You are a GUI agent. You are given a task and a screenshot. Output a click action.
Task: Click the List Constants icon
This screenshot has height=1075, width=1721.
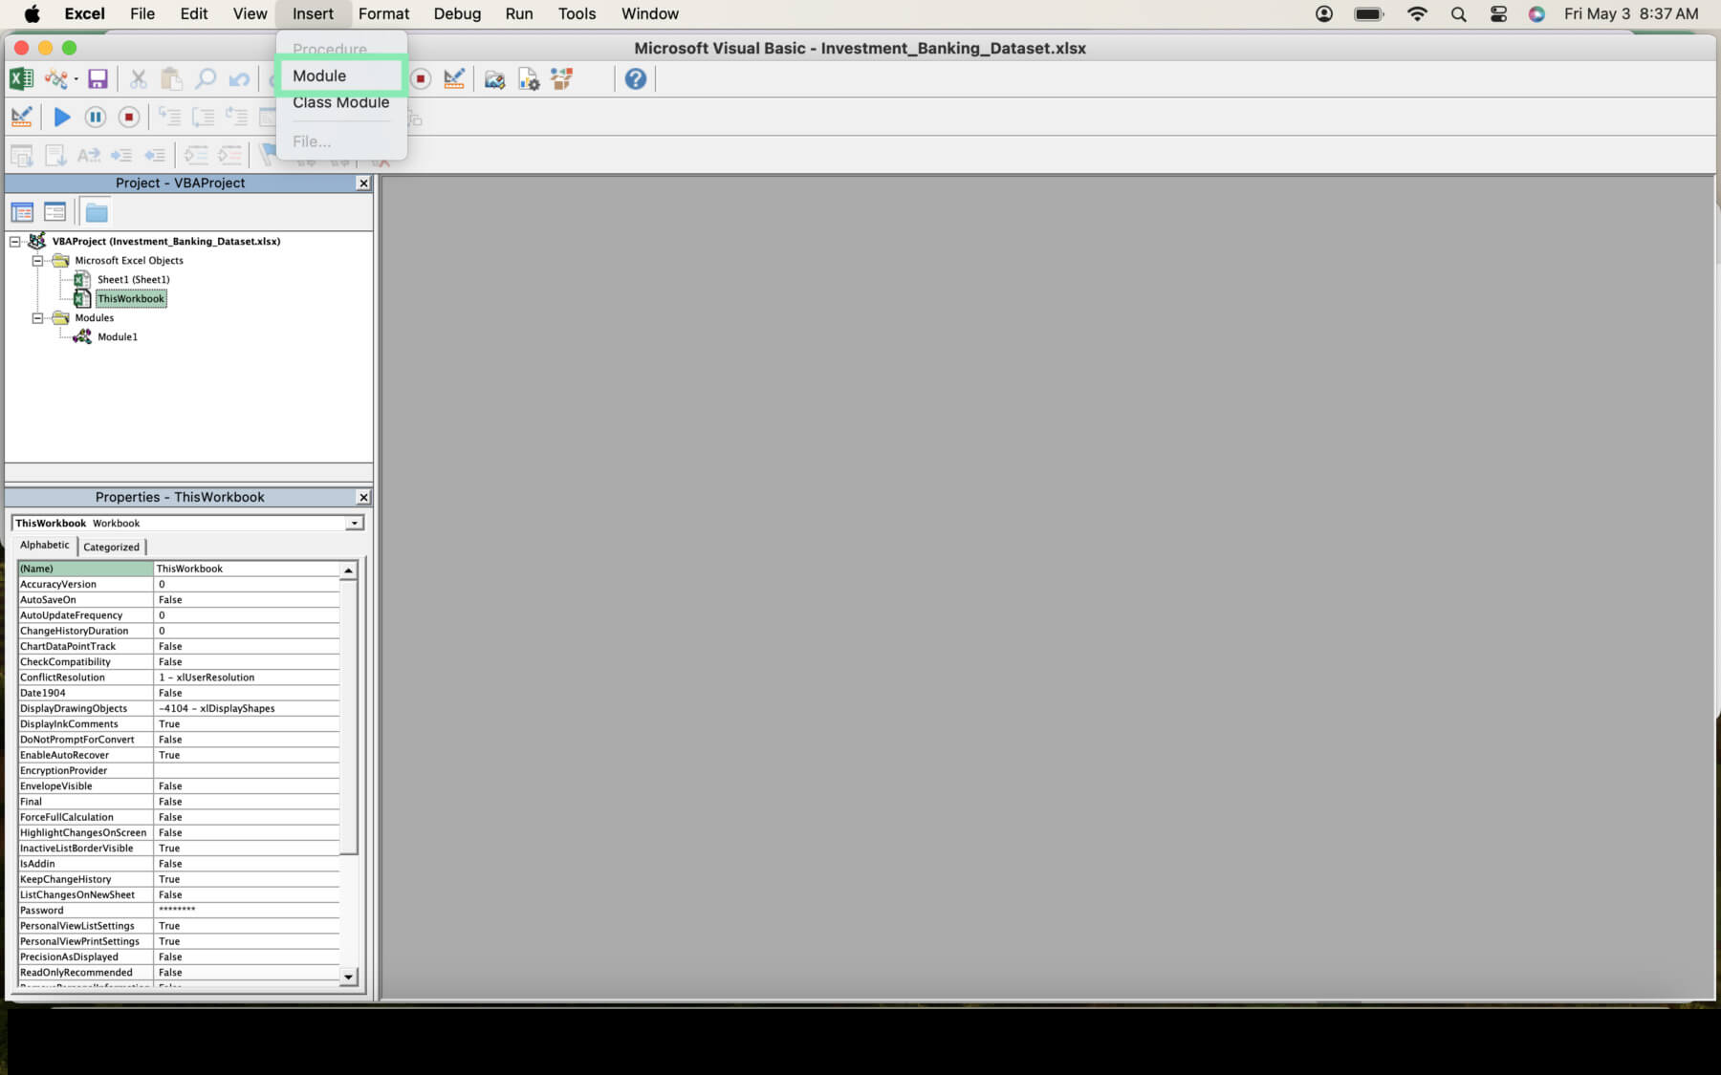(54, 155)
